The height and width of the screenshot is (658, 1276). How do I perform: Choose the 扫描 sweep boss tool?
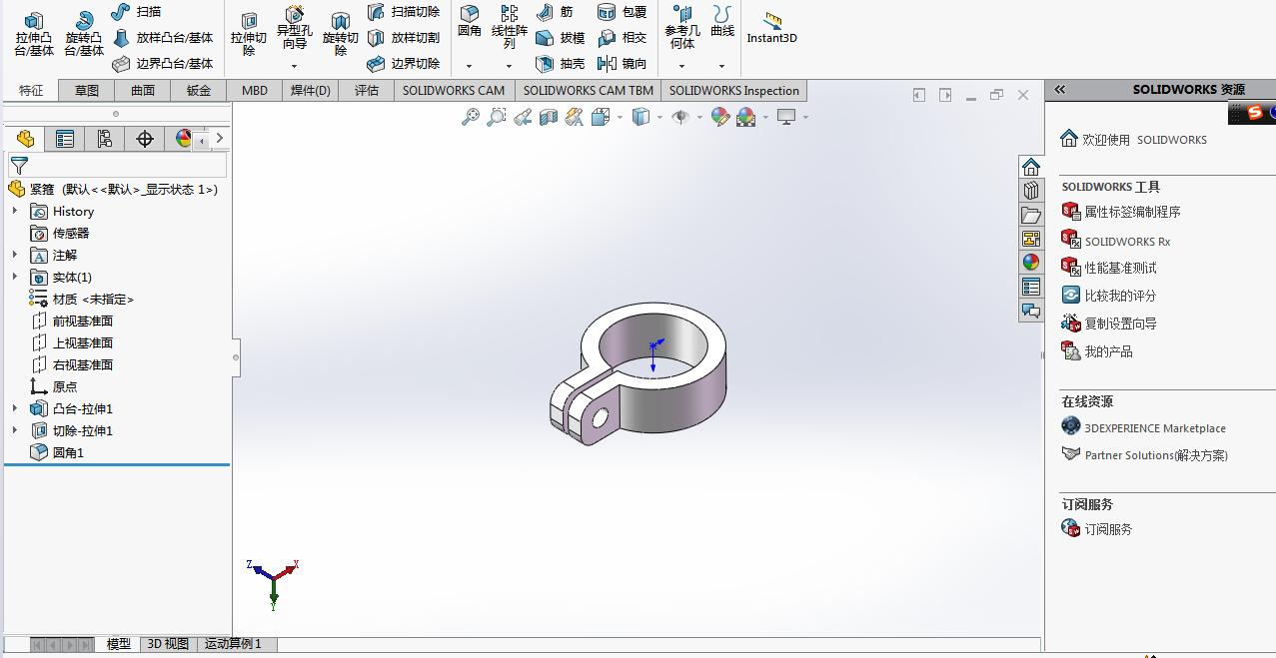[x=136, y=12]
